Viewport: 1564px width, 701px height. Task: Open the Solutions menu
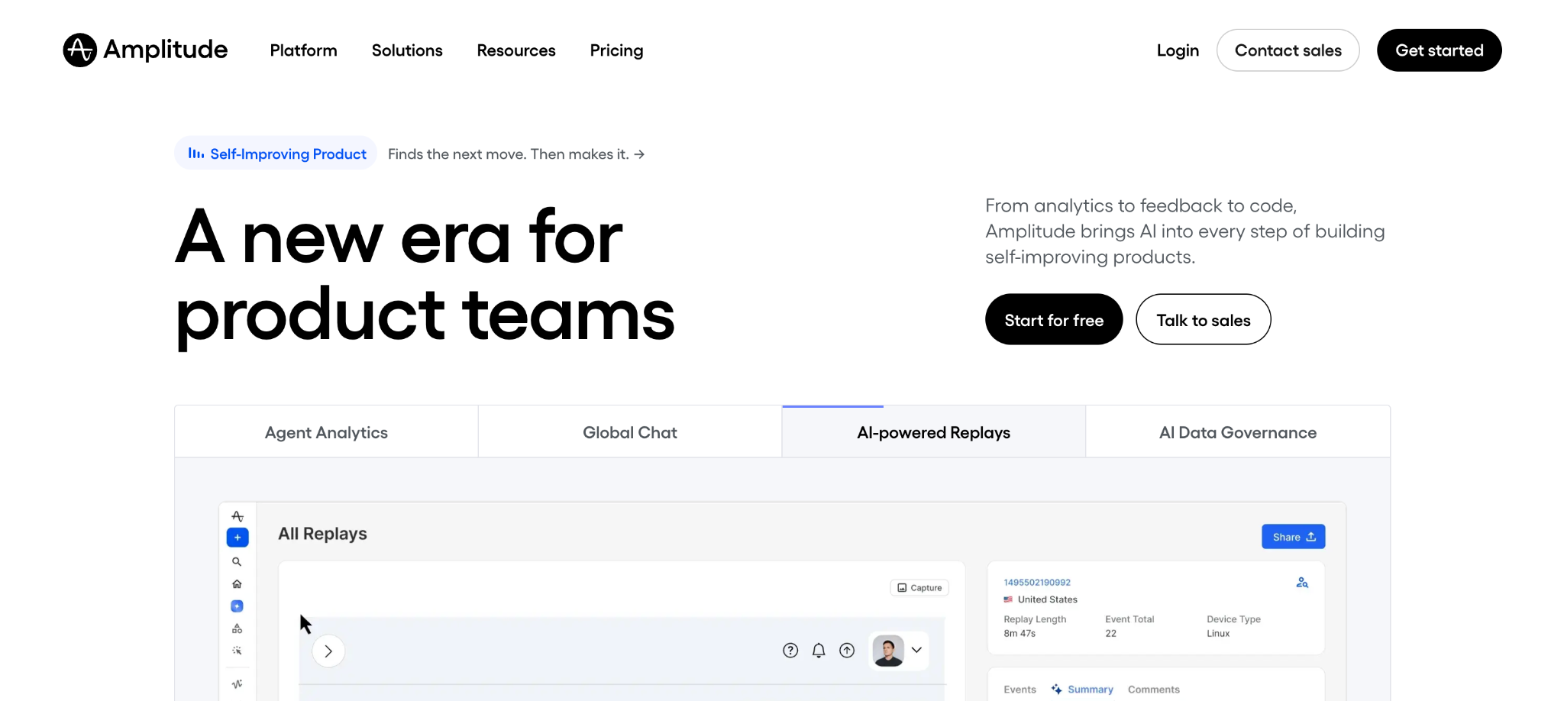click(x=407, y=50)
